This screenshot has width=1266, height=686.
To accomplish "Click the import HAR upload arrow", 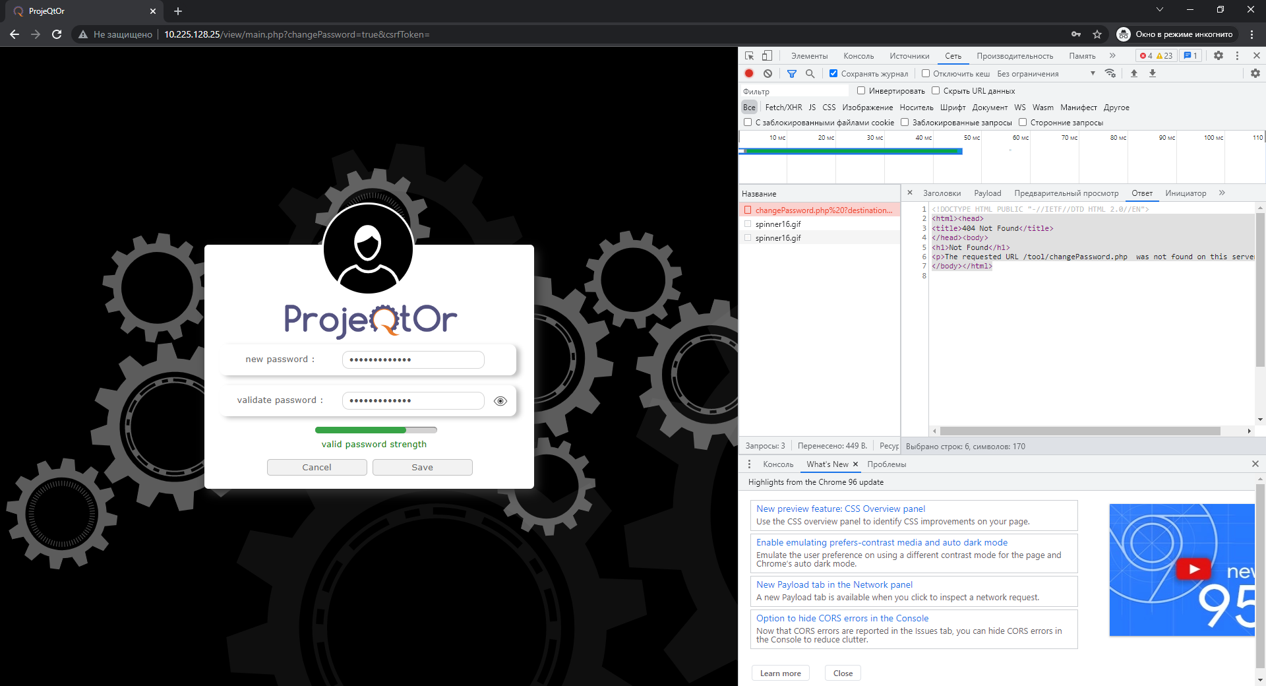I will click(x=1134, y=73).
